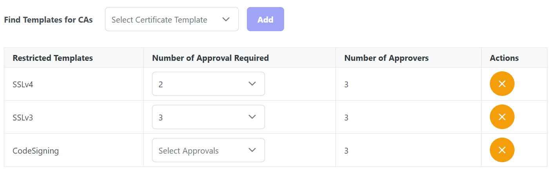Change SSLv4 approval count dropdown
Viewport: 560px width, 177px height.
(208, 84)
